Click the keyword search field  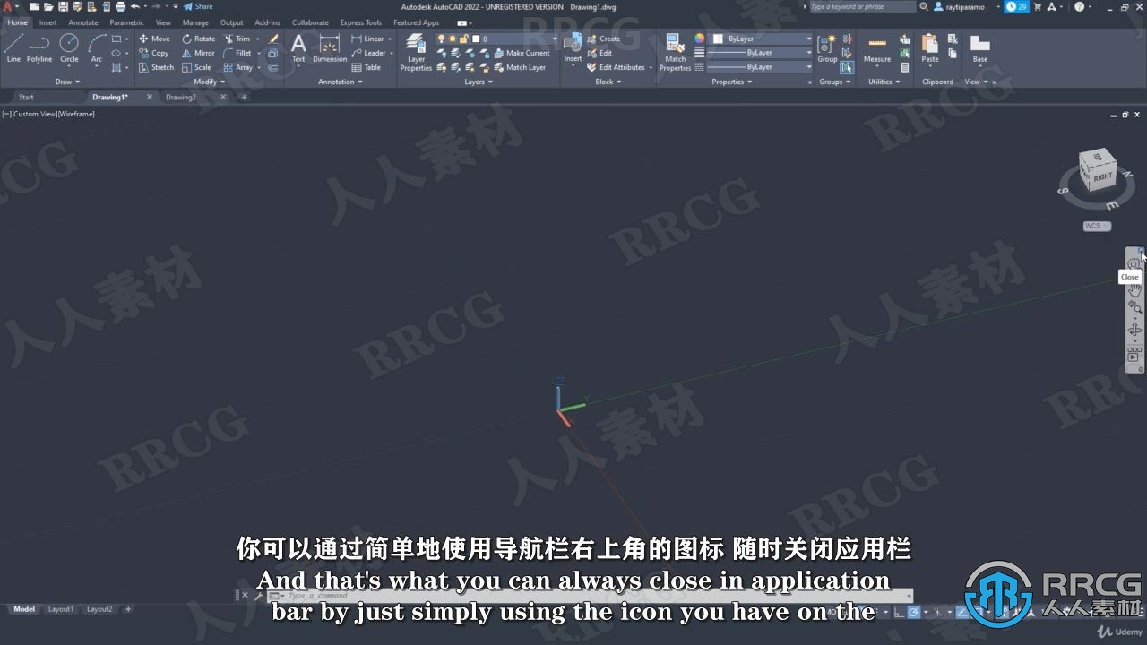point(862,6)
